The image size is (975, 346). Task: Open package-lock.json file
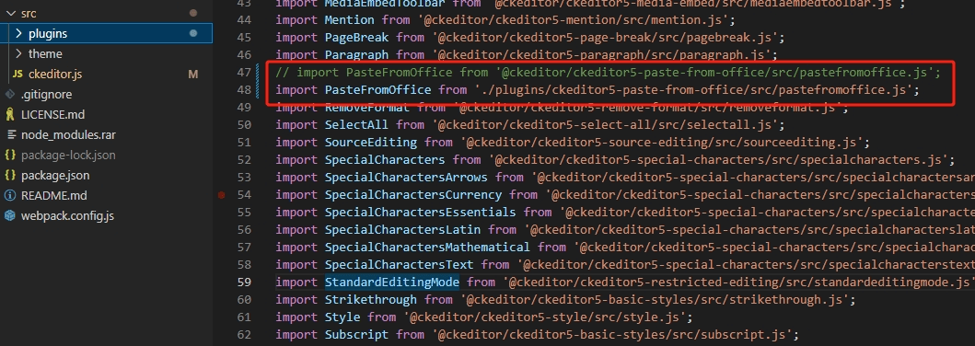point(68,156)
